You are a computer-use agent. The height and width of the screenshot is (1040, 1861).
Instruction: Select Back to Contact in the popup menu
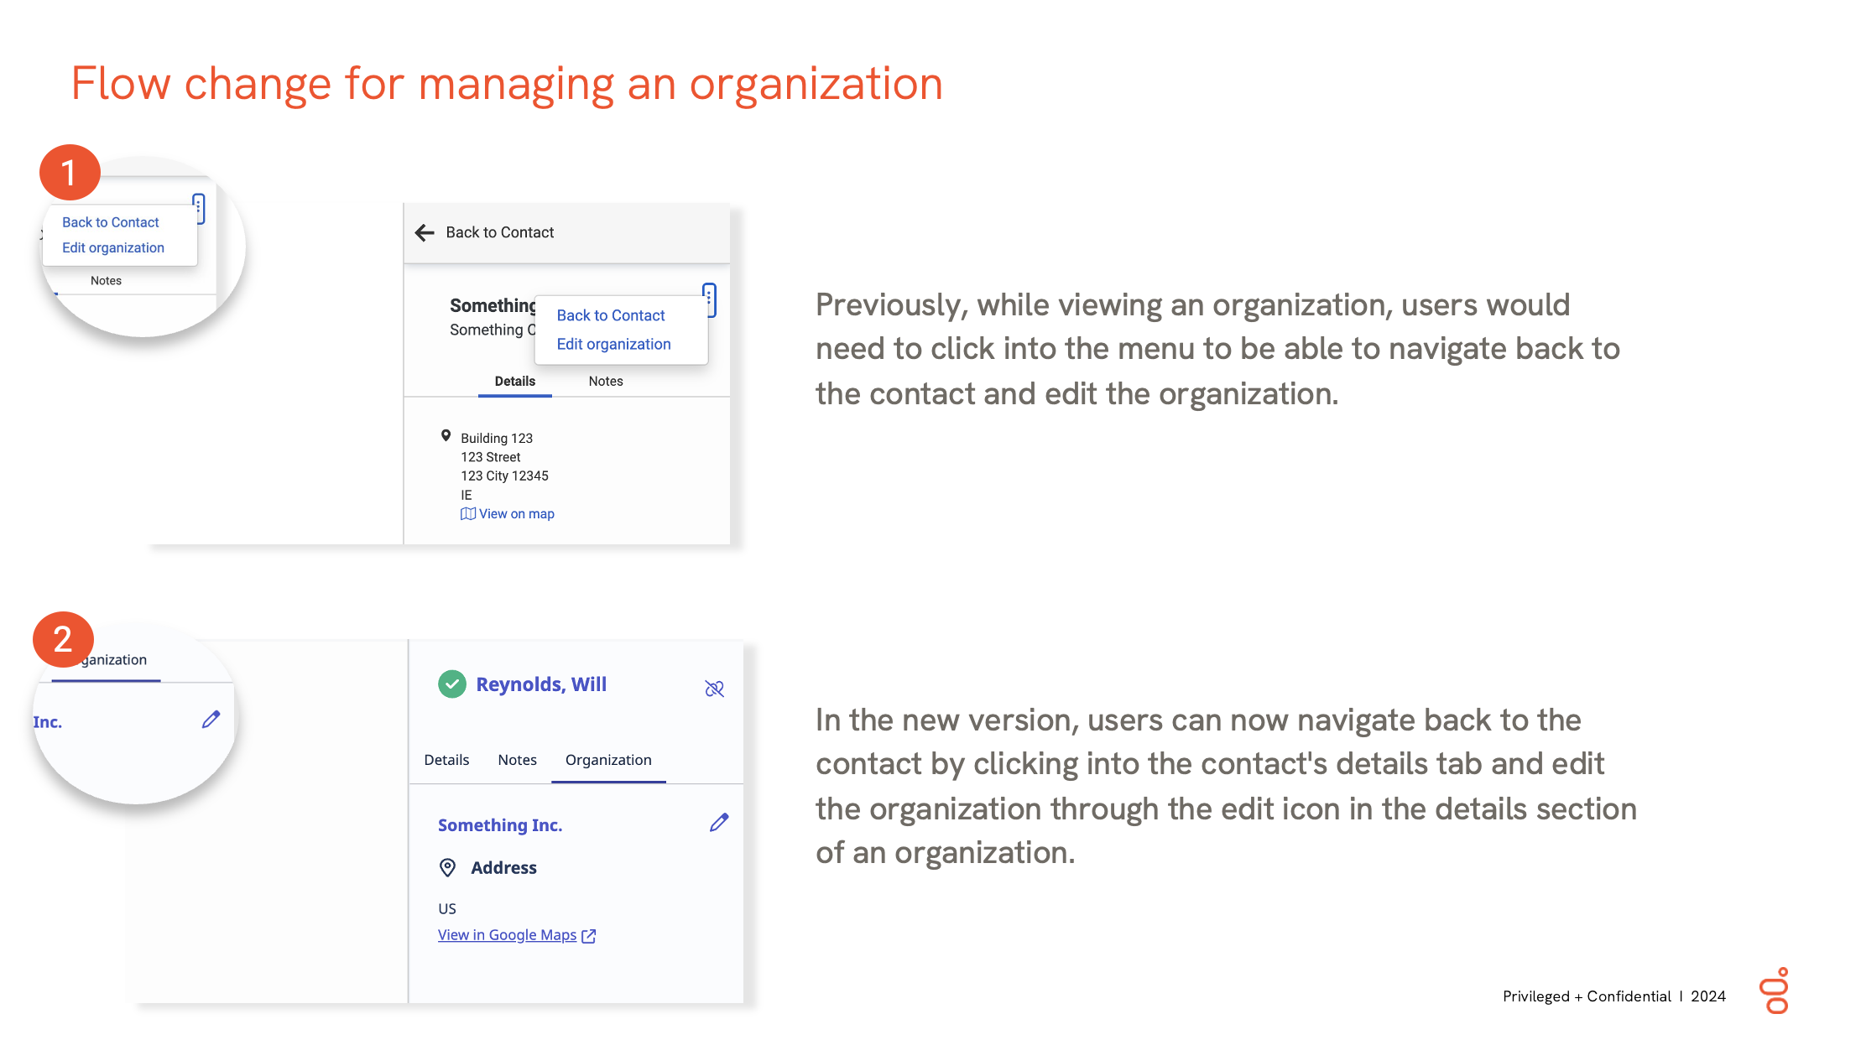pos(611,315)
